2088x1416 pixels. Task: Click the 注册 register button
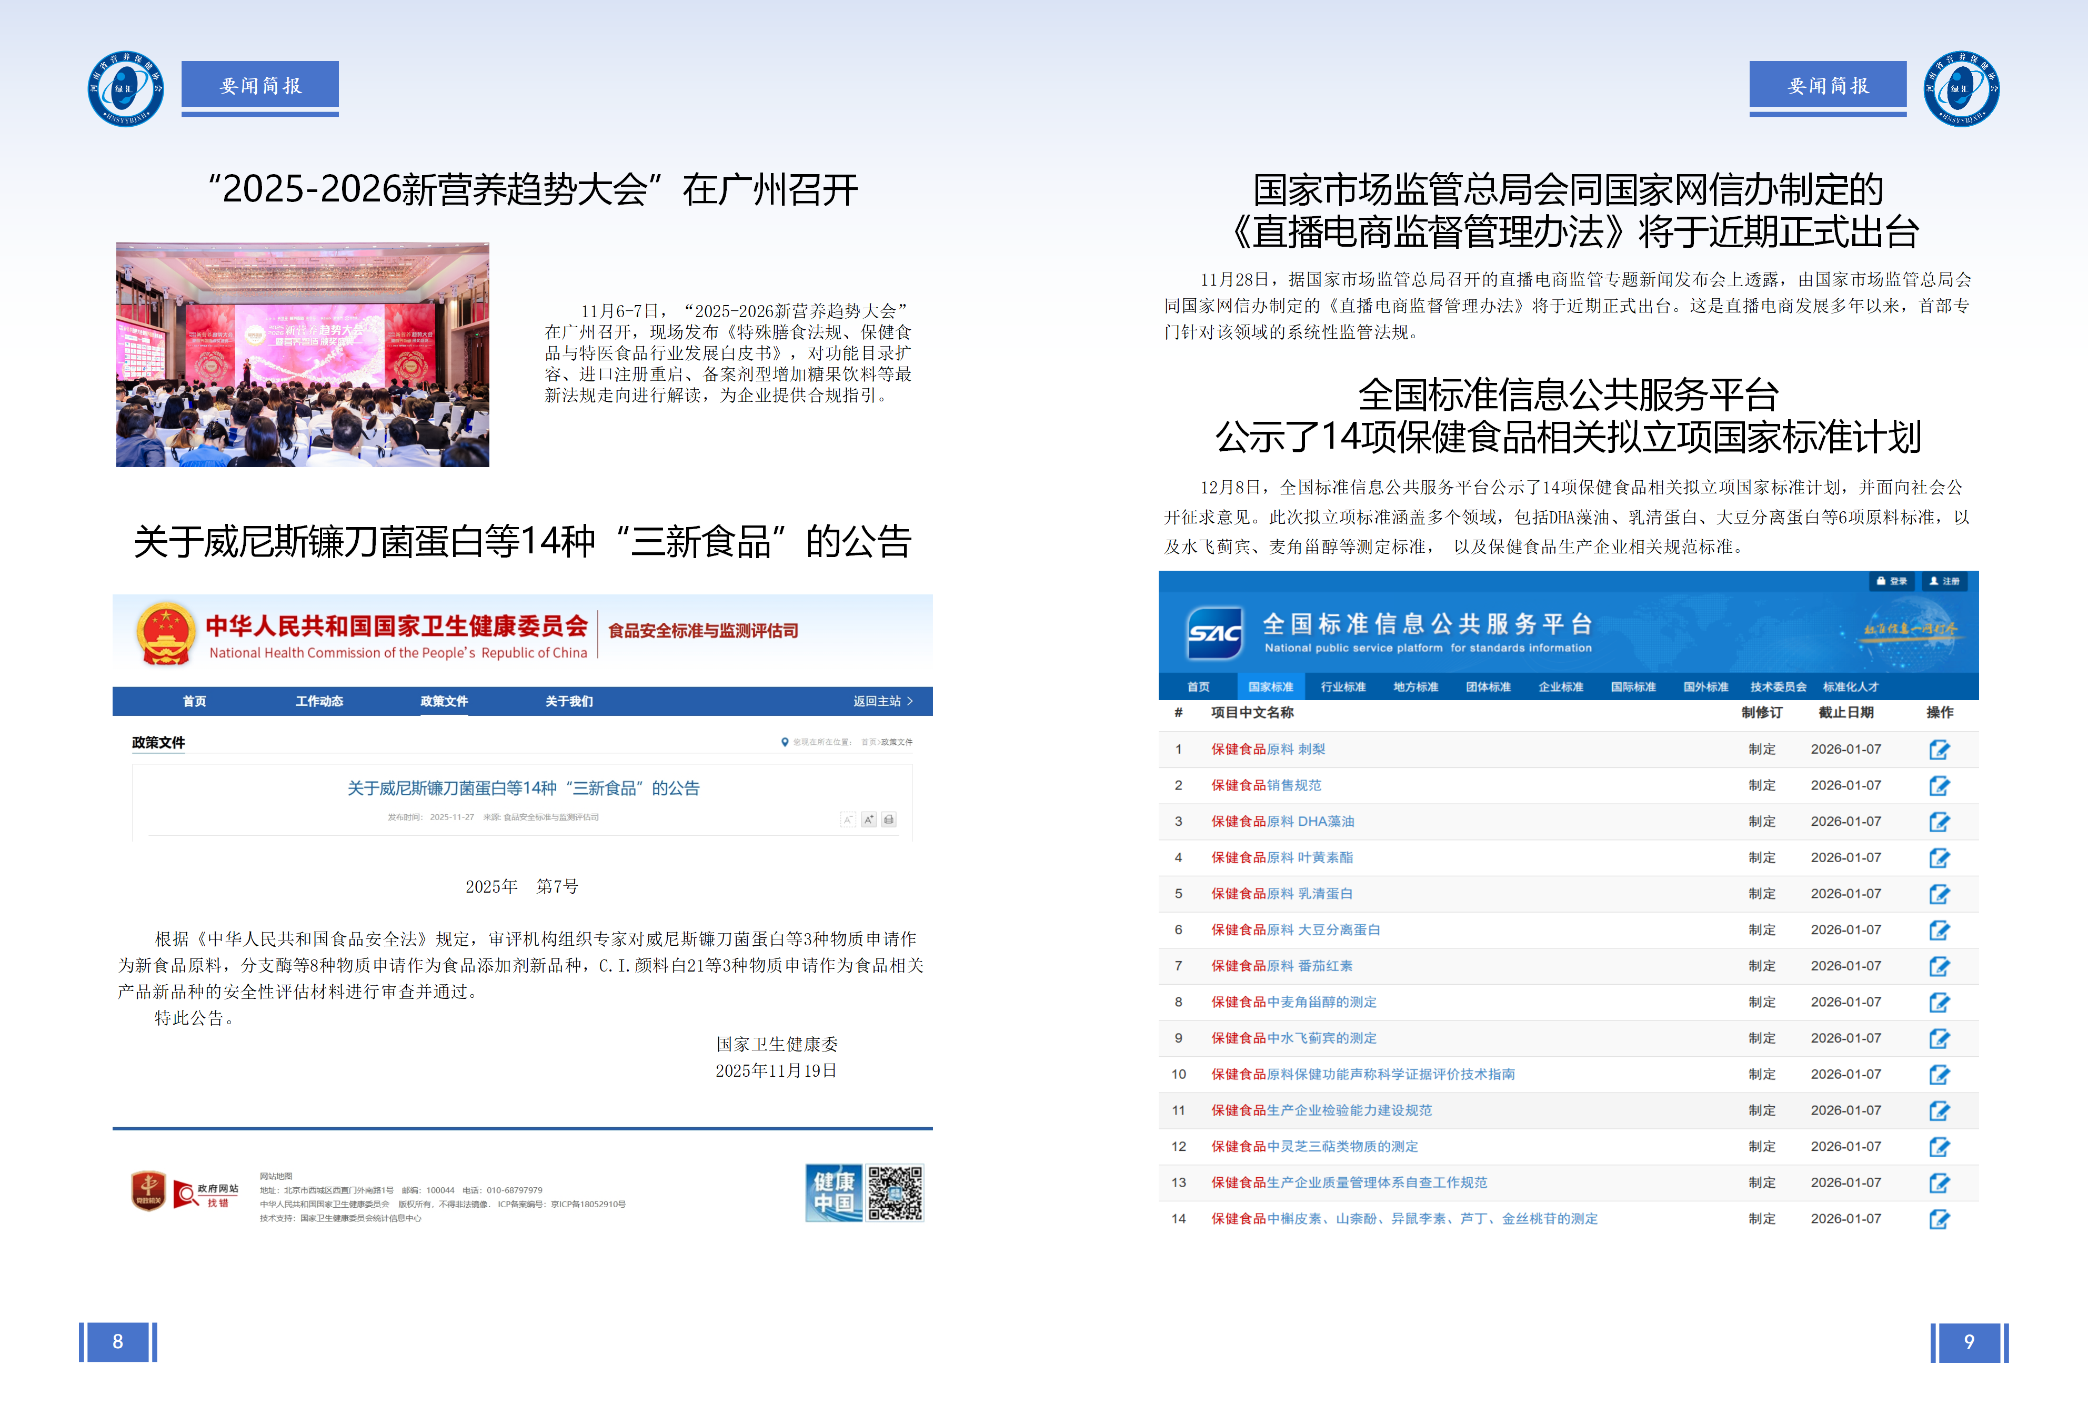1944,581
